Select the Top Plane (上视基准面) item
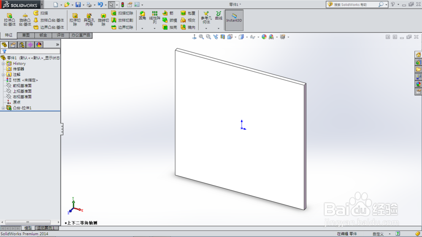This screenshot has width=422, height=237. (x=19, y=91)
